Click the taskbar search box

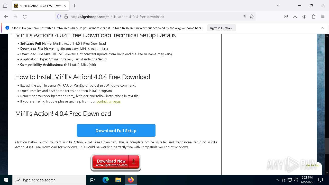(49, 180)
